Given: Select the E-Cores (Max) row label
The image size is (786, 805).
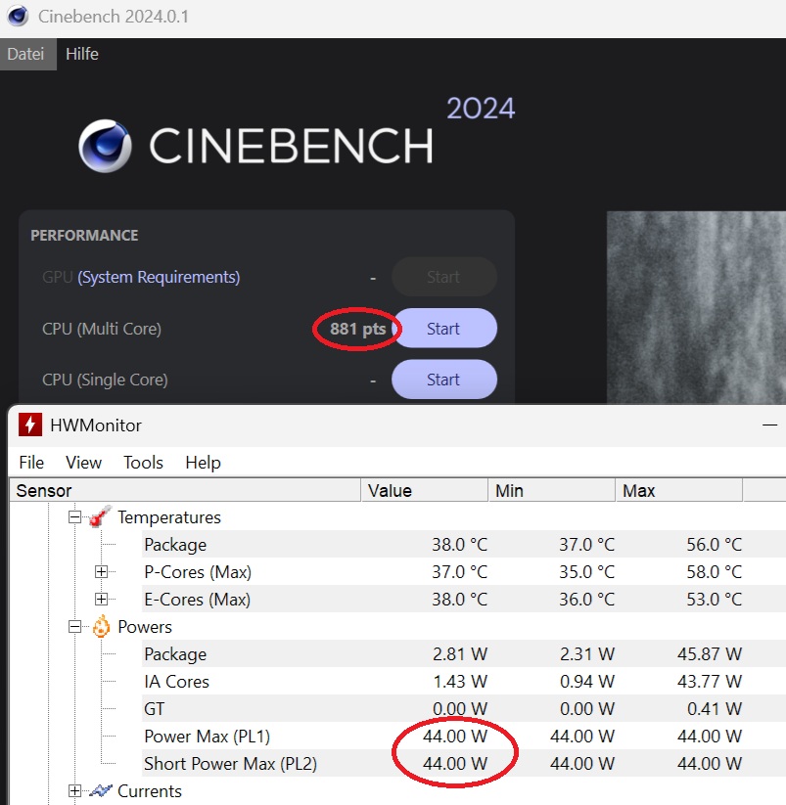Looking at the screenshot, I should click(198, 600).
